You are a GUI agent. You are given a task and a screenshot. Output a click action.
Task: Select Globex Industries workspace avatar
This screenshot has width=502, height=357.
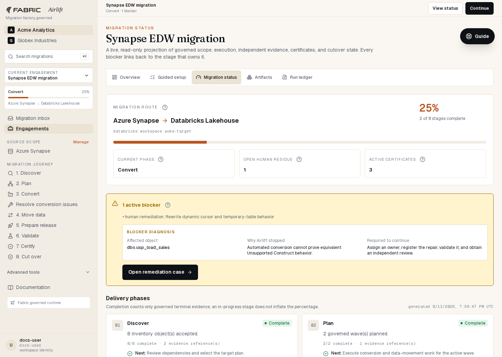11,40
